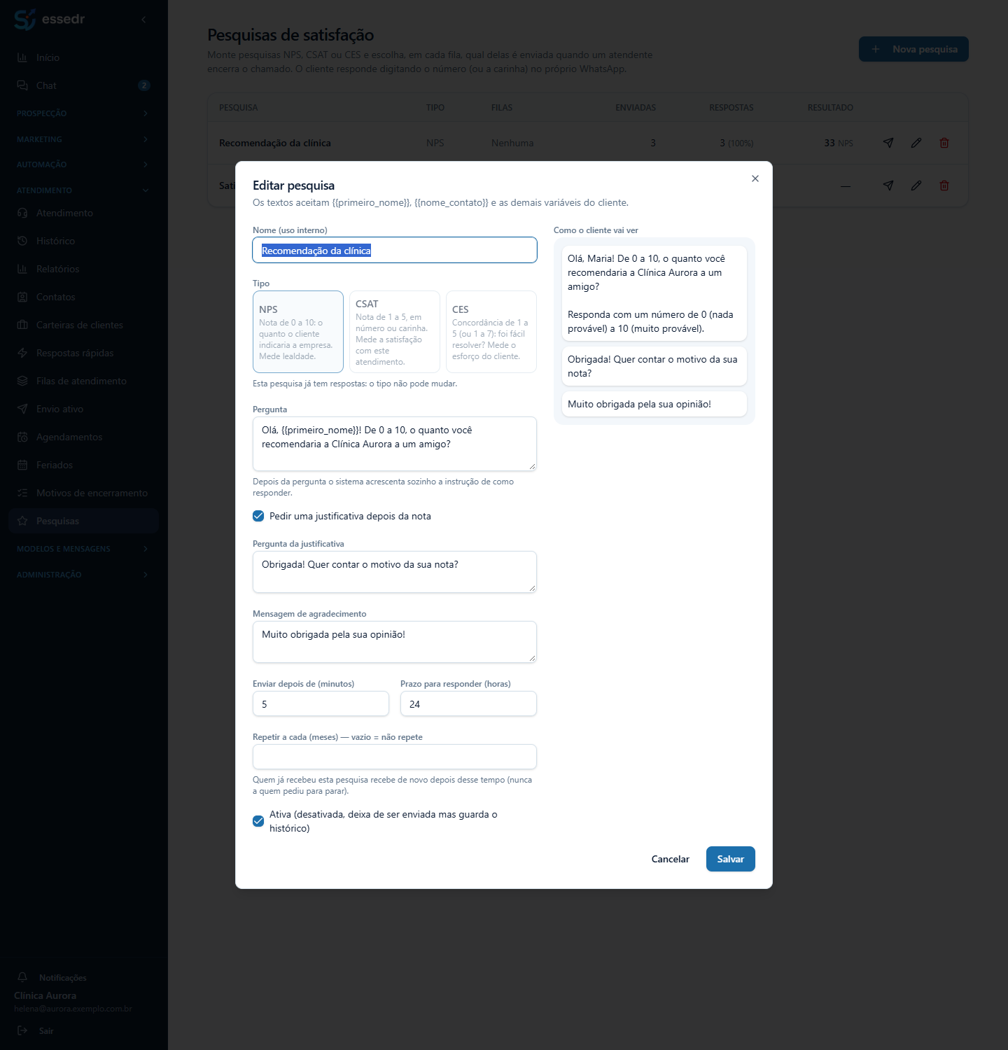Click the Respostas rápidas lightning icon
Image resolution: width=1008 pixels, height=1050 pixels.
point(22,353)
